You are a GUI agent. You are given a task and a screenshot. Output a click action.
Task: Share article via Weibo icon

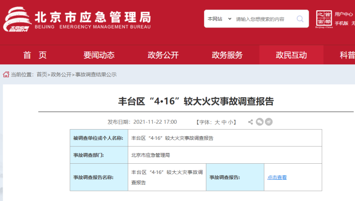click(x=268, y=122)
